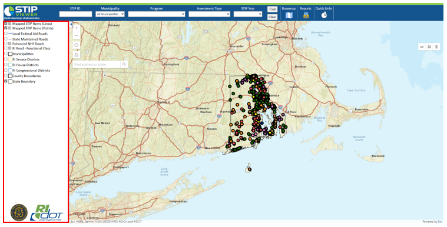This screenshot has width=447, height=227.
Task: Click the STIP ID input field
Action: pyautogui.click(x=75, y=14)
